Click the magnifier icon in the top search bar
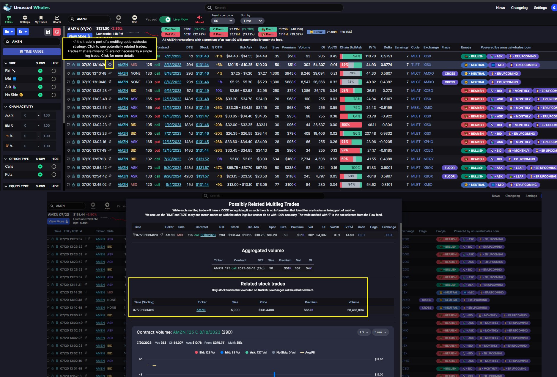The image size is (557, 377). click(x=210, y=8)
